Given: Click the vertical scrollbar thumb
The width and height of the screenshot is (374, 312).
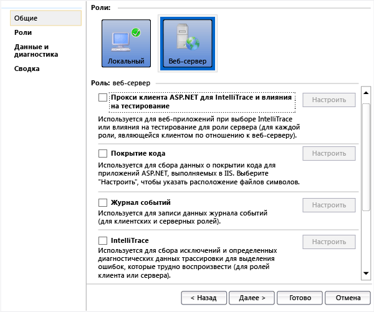Looking at the screenshot, I should pos(366,157).
